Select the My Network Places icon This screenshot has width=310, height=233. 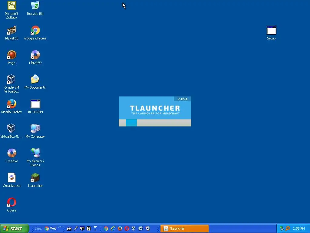[x=35, y=157]
